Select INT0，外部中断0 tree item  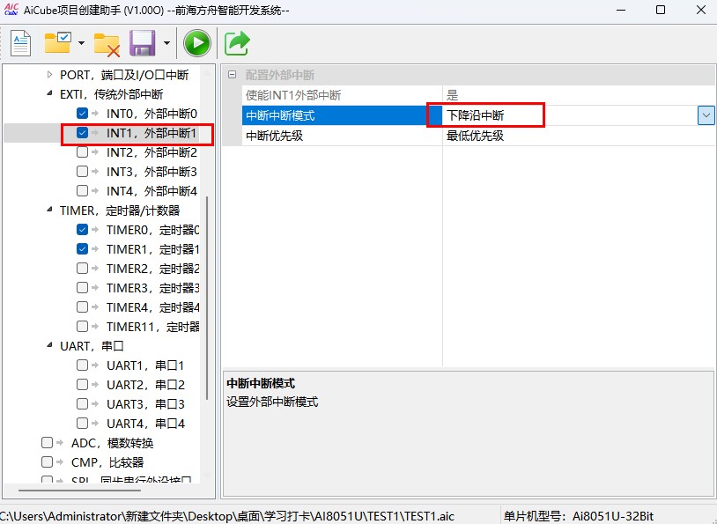coord(152,114)
